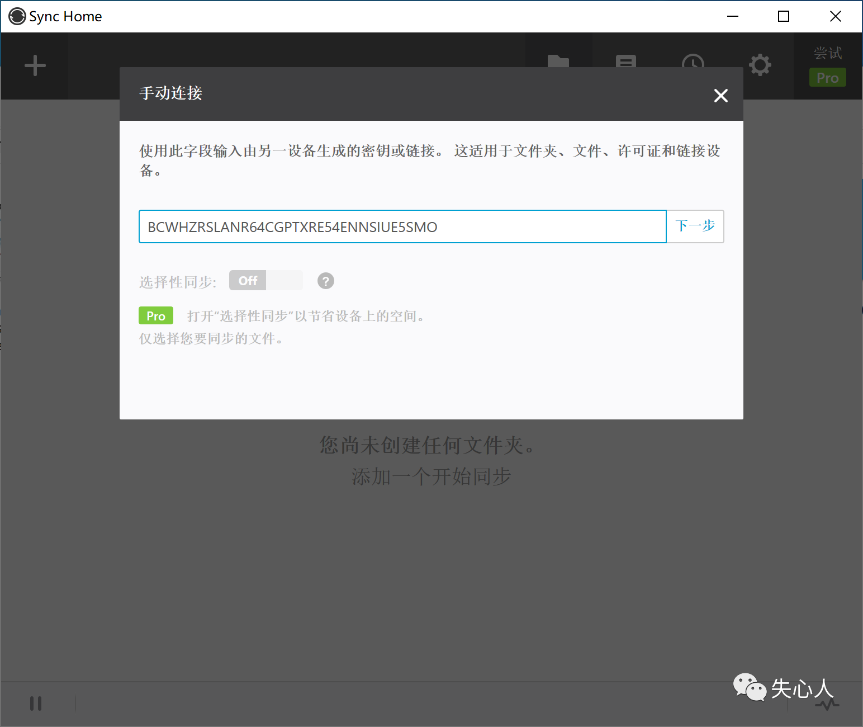Close the 手动连接 dialog
This screenshot has width=863, height=727.
pos(720,96)
